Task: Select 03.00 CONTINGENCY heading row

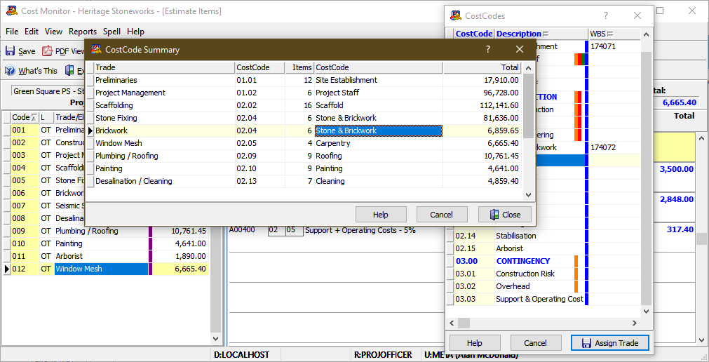Action: [544, 261]
